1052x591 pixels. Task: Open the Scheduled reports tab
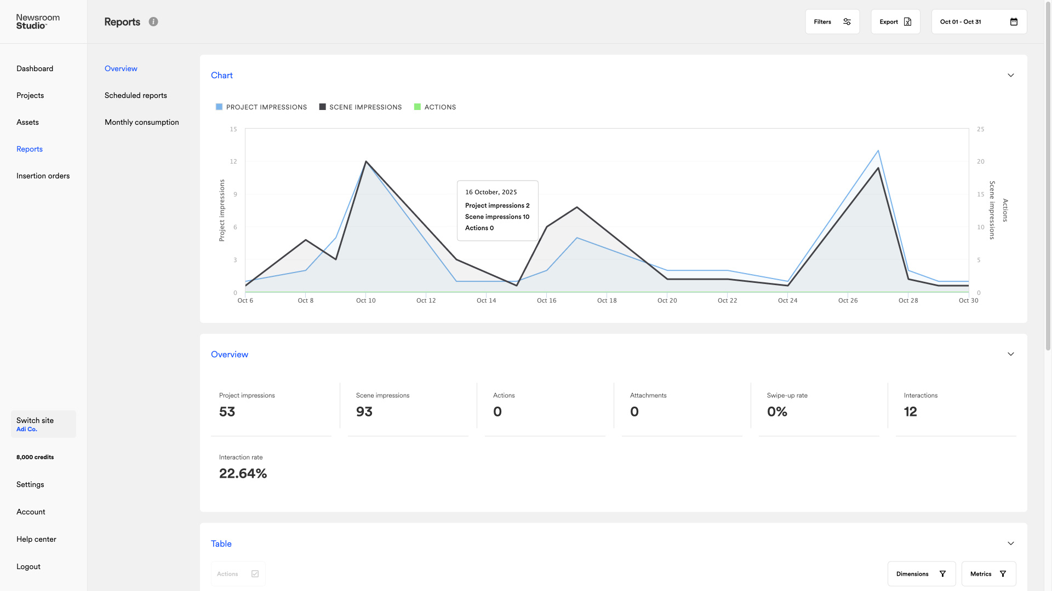coord(136,96)
